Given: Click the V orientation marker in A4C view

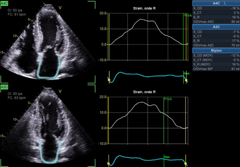Looking at the screenshot, I should click(60, 8).
